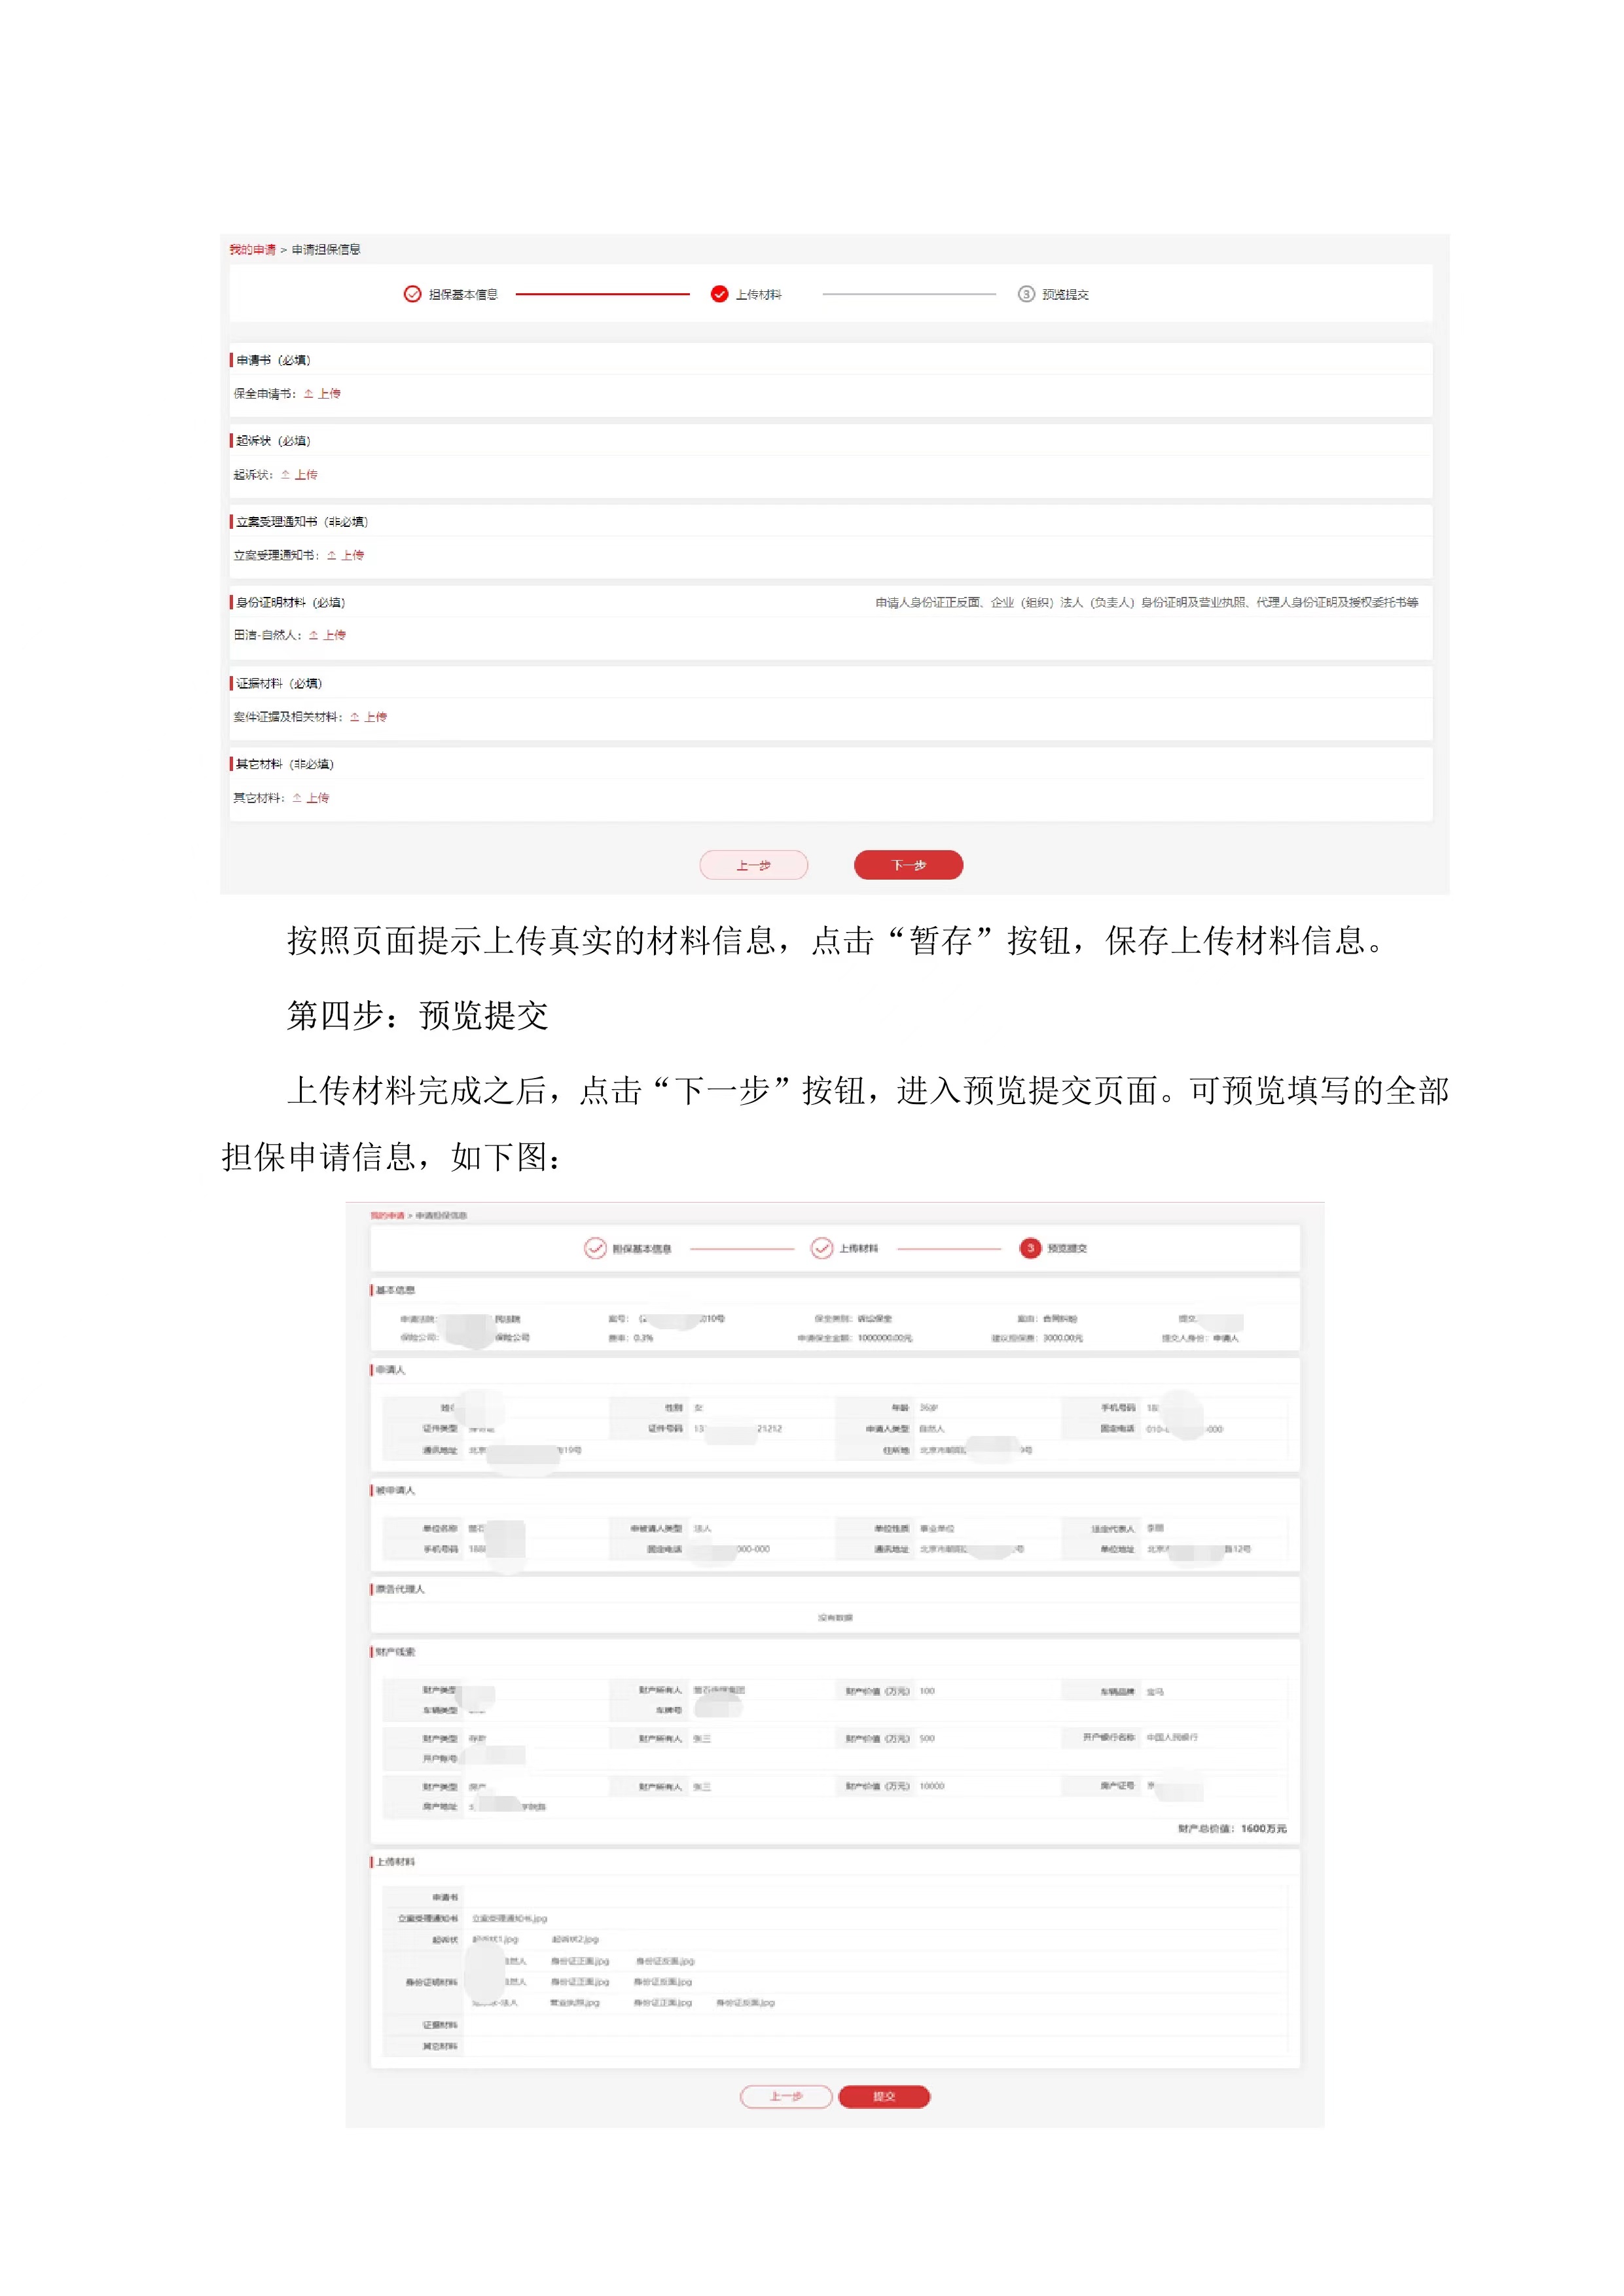Upload 其它材料 file

tap(310, 798)
